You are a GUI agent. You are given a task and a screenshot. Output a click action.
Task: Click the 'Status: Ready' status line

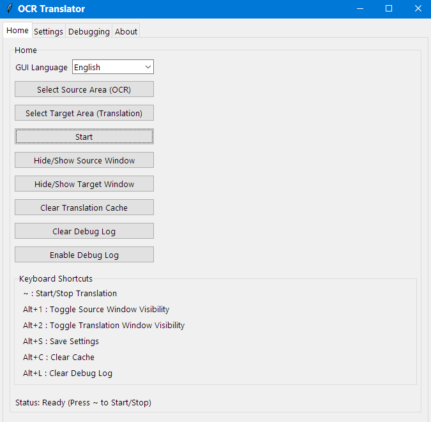pos(83,402)
